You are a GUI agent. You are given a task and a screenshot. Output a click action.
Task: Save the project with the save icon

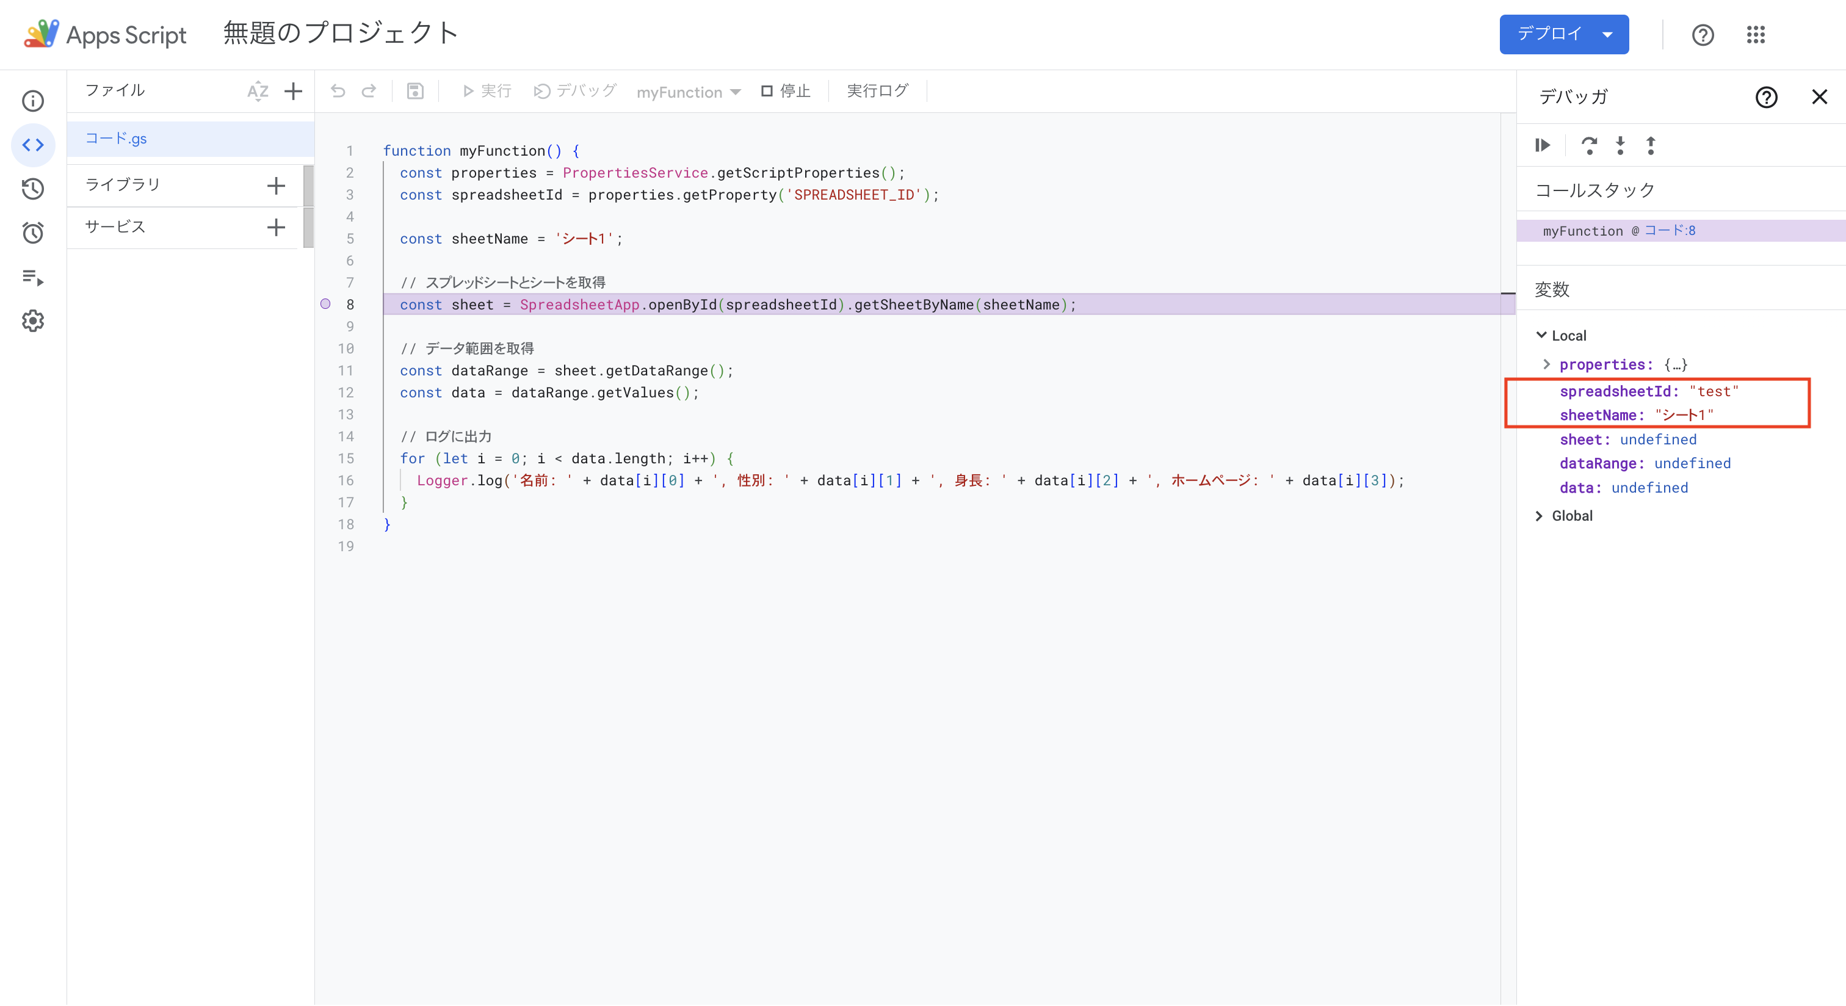pyautogui.click(x=415, y=91)
